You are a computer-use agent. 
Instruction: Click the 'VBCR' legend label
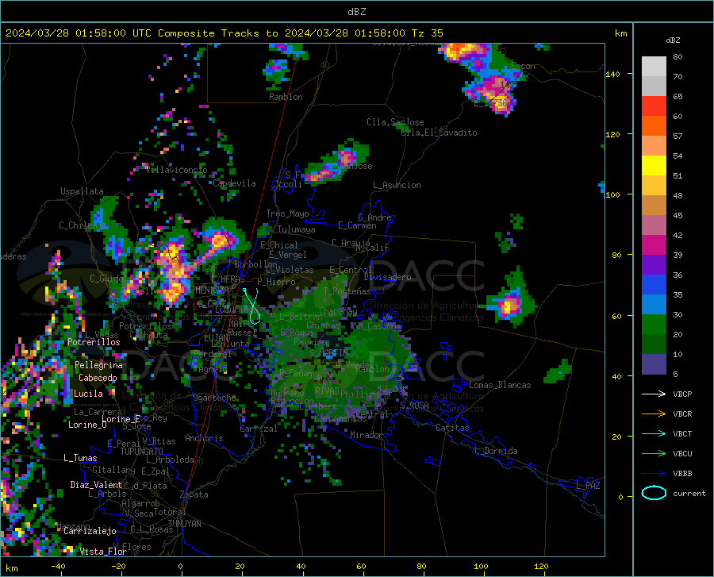point(682,414)
